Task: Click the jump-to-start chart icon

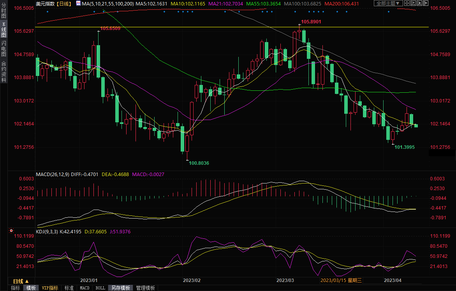Action: tap(413, 4)
